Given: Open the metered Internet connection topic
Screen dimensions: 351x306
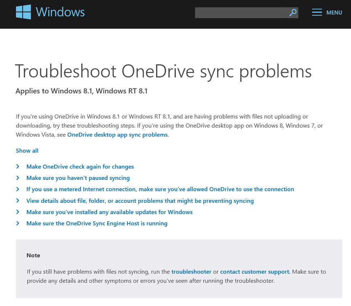Looking at the screenshot, I should [x=160, y=189].
